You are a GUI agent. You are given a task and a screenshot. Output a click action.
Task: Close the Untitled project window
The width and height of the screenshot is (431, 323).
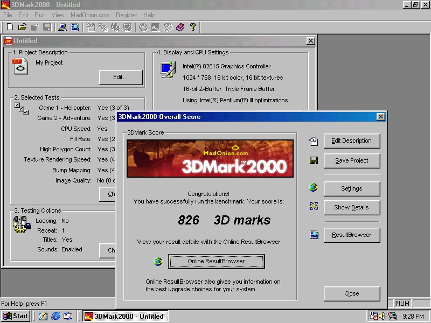311,41
